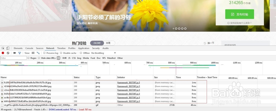The height and width of the screenshot is (111, 276).
Task: Filter requests by XHR
Action: pyautogui.click(x=64, y=58)
